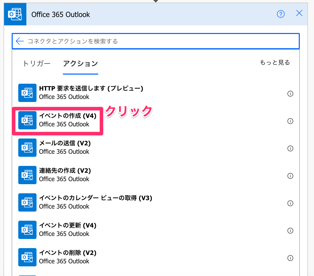Show info for イベントの更新 (V4)

(x=290, y=231)
